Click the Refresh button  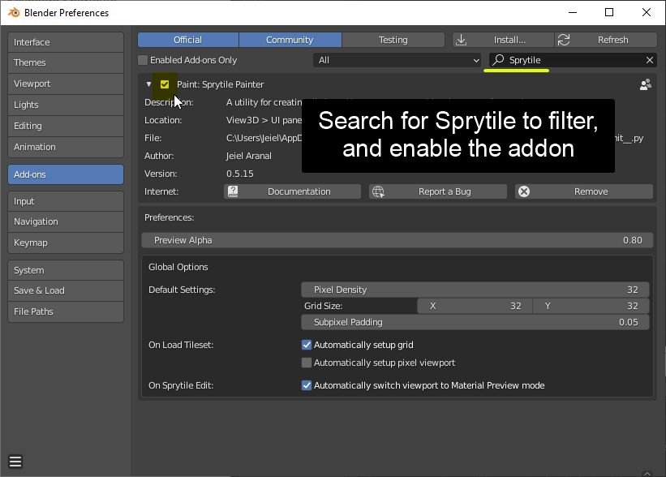point(606,40)
